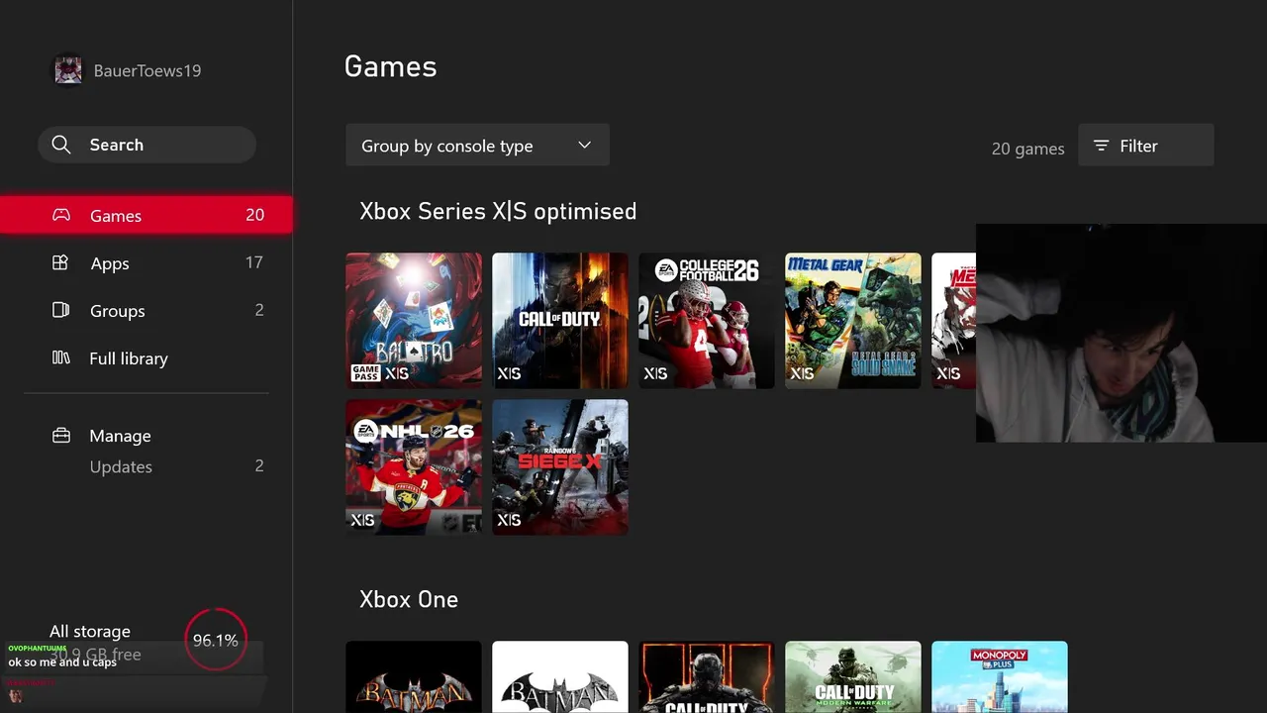
Task: Select the Balatro game tile
Action: pos(414,321)
